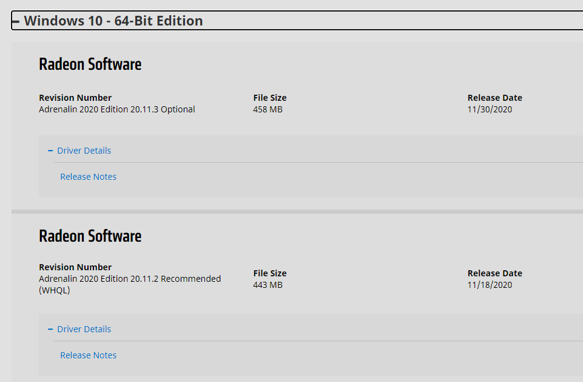Screen dimensions: 583x382
Task: Click the Radeon Software heading for 20.11.3
Action: tap(90, 64)
